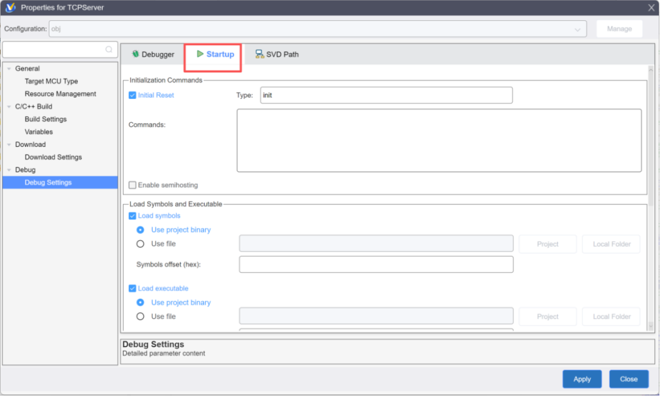Collapse the General tree node
This screenshot has width=660, height=396.
point(9,68)
